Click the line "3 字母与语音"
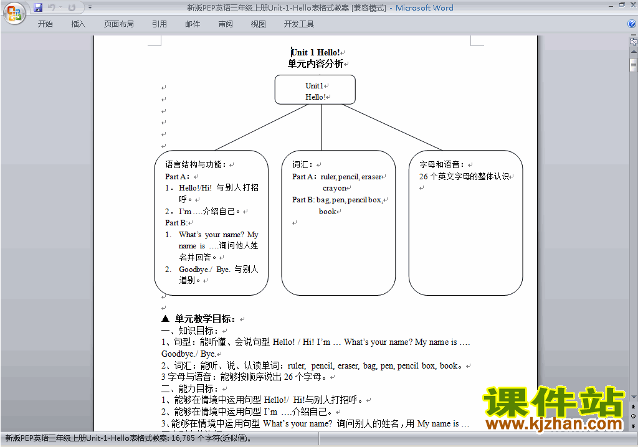Viewport: 638px width, 447px height. 244,377
